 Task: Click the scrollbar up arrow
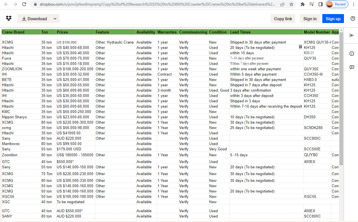(341, 30)
